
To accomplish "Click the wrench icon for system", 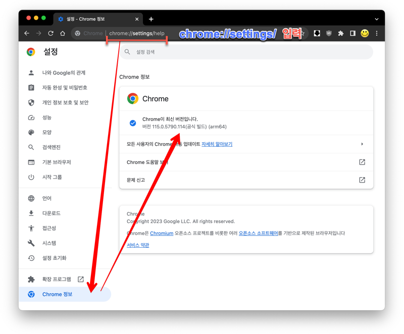I will pos(31,243).
